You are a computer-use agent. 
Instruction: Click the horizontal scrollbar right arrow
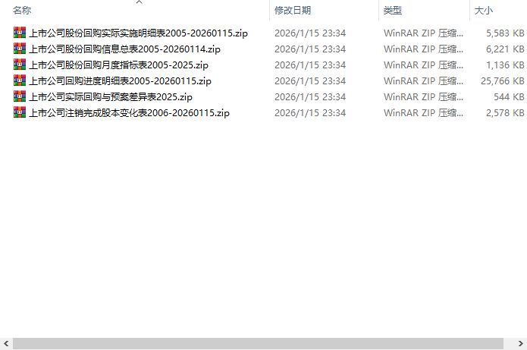click(x=521, y=344)
